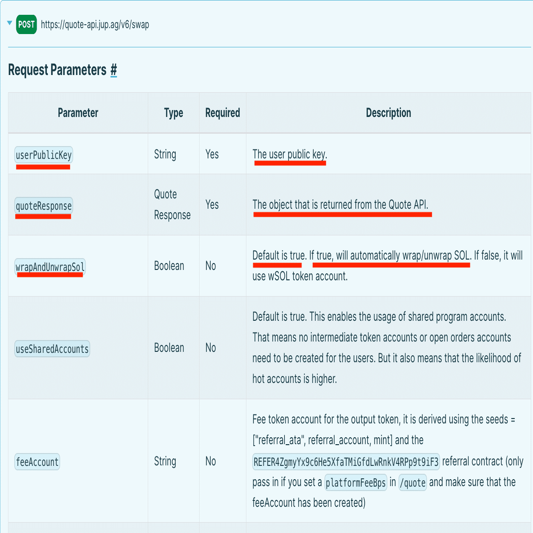Select the quoteResponse parameter code
The height and width of the screenshot is (533, 533).
tap(43, 206)
